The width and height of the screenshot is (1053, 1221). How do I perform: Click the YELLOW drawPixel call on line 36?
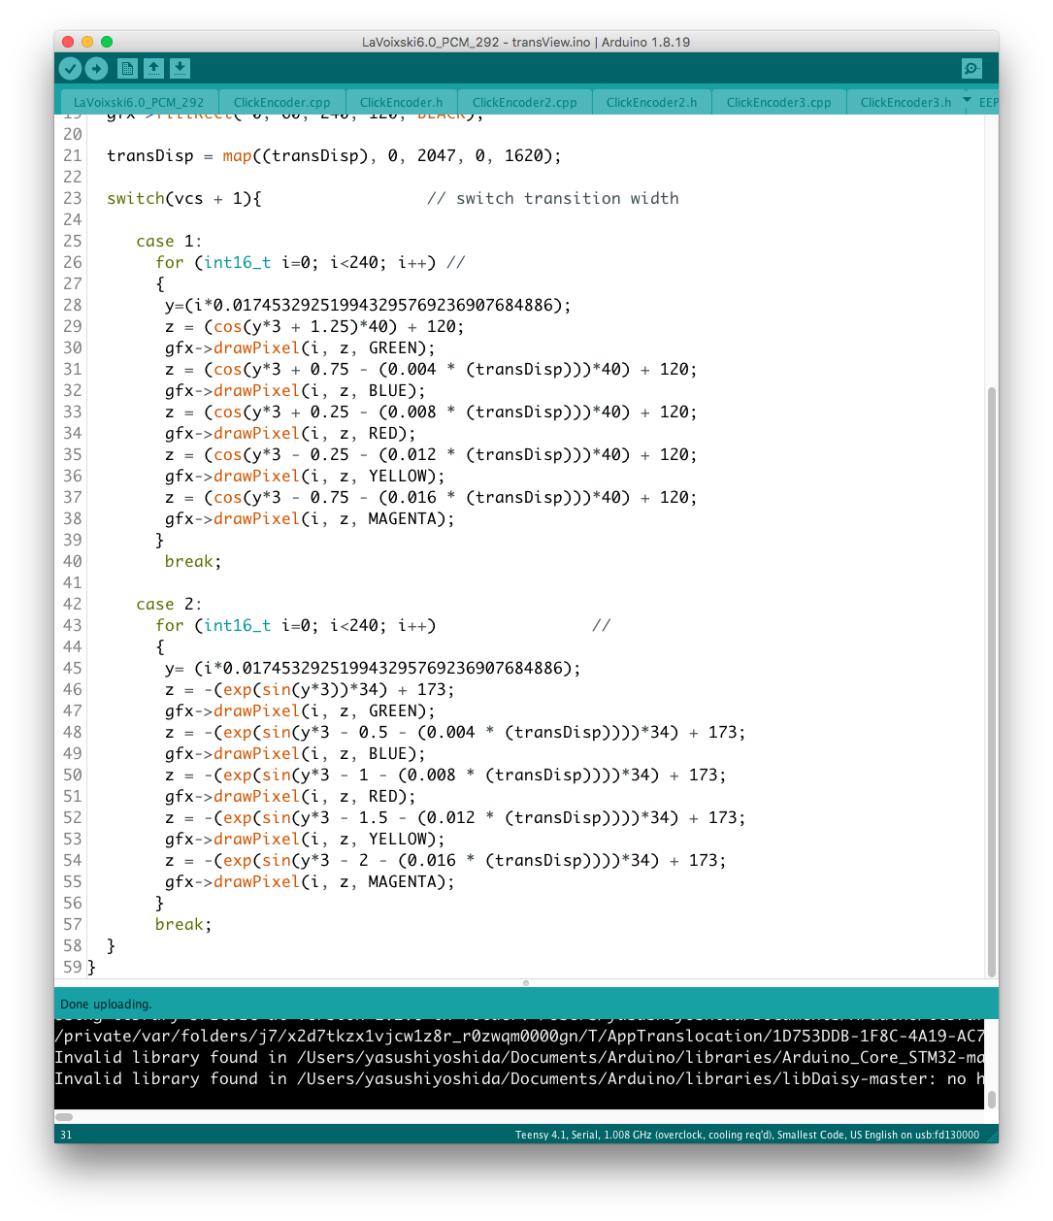[305, 476]
